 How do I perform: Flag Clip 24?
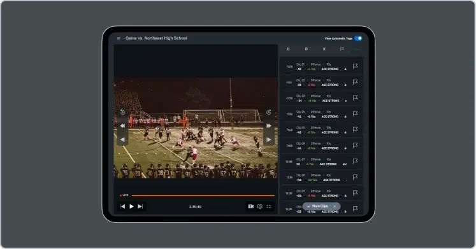point(355,113)
